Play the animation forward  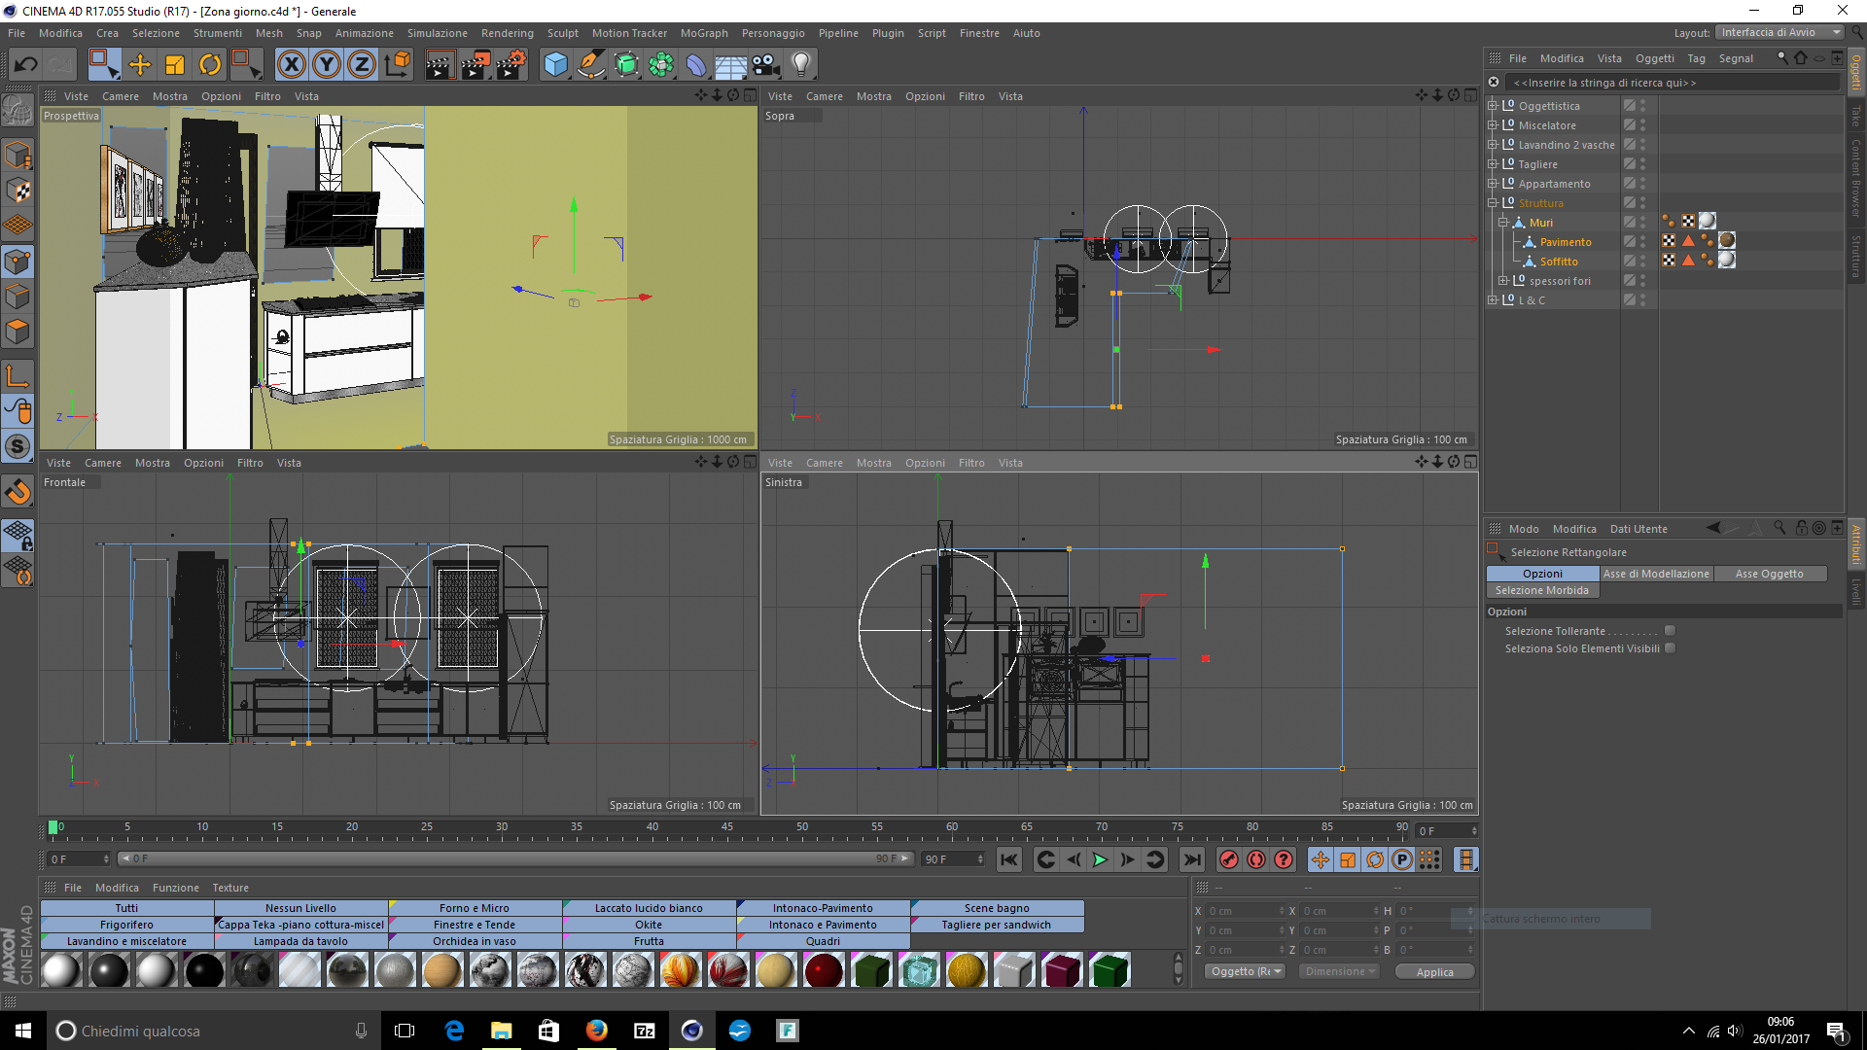coord(1100,859)
